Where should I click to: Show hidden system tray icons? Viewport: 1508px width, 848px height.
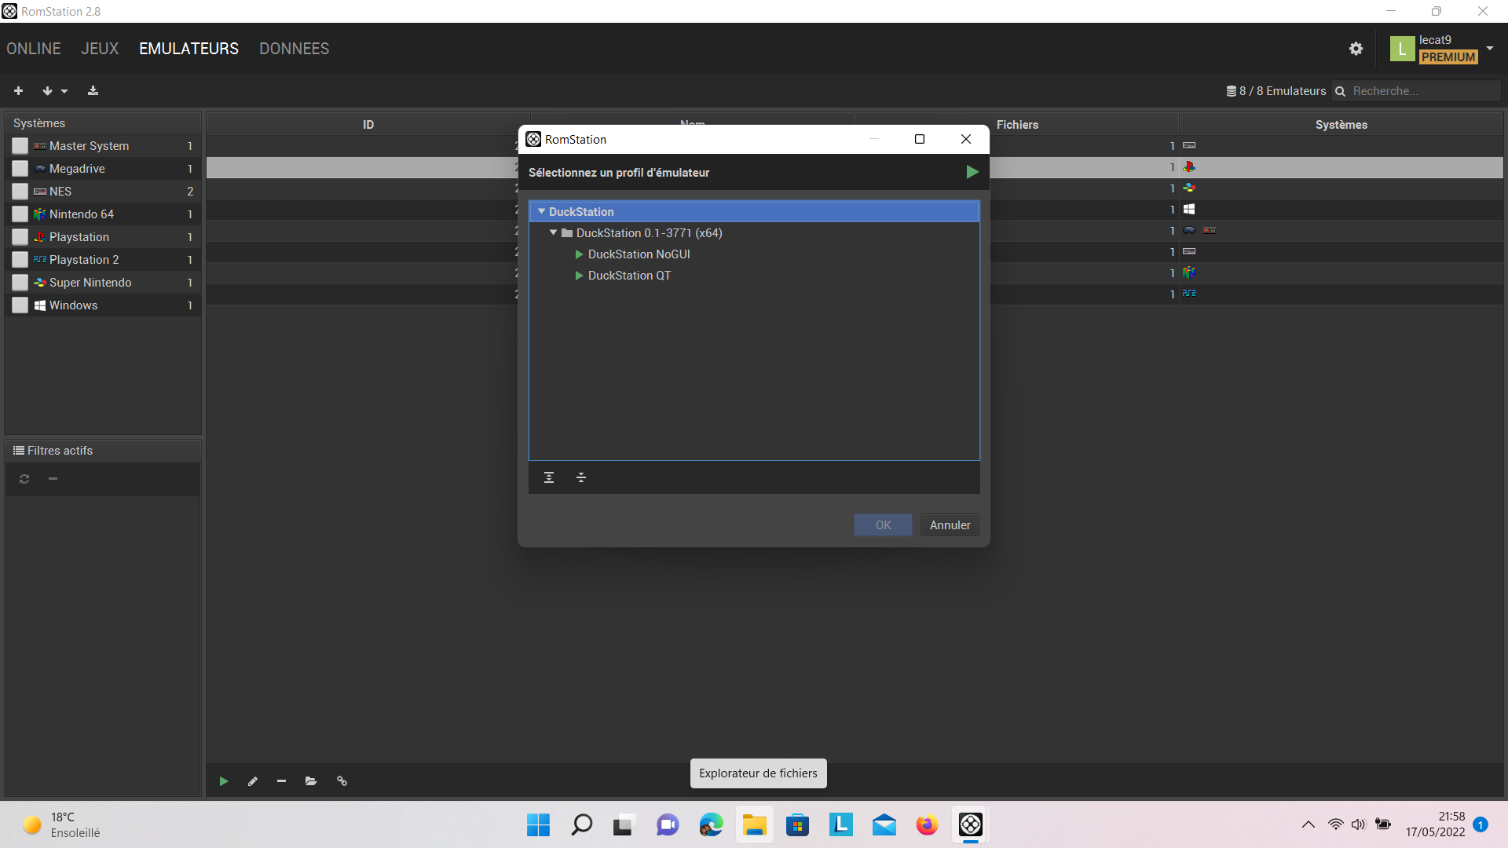pyautogui.click(x=1308, y=824)
